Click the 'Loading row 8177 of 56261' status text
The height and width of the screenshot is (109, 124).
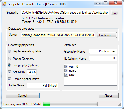click(x=22, y=104)
